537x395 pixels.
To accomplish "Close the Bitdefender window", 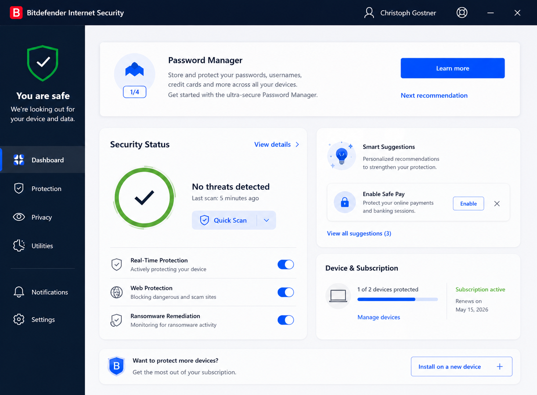I will point(517,13).
